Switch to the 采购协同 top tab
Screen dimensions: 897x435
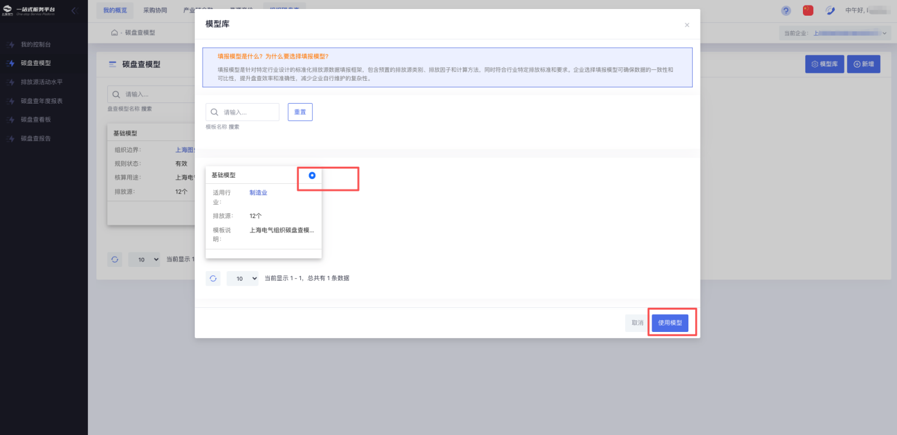pos(155,11)
